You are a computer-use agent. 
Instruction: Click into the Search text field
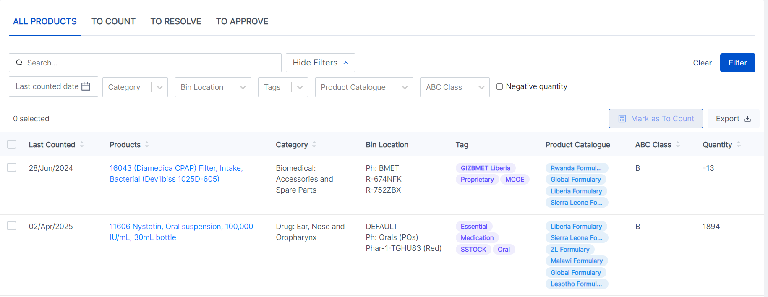151,63
